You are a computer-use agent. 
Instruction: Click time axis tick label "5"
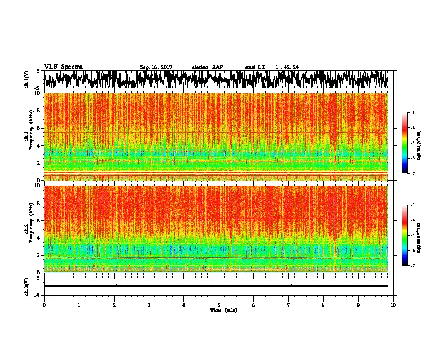(x=219, y=305)
